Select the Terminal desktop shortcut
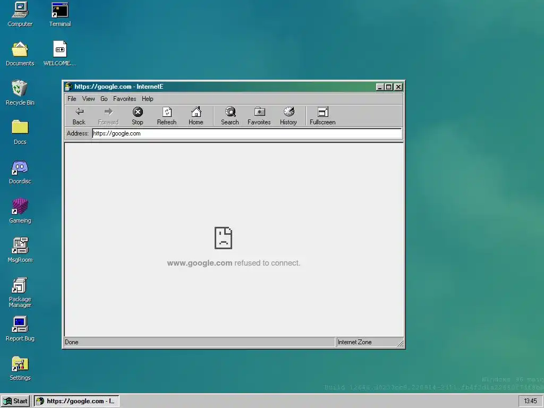Image resolution: width=544 pixels, height=408 pixels. click(60, 14)
